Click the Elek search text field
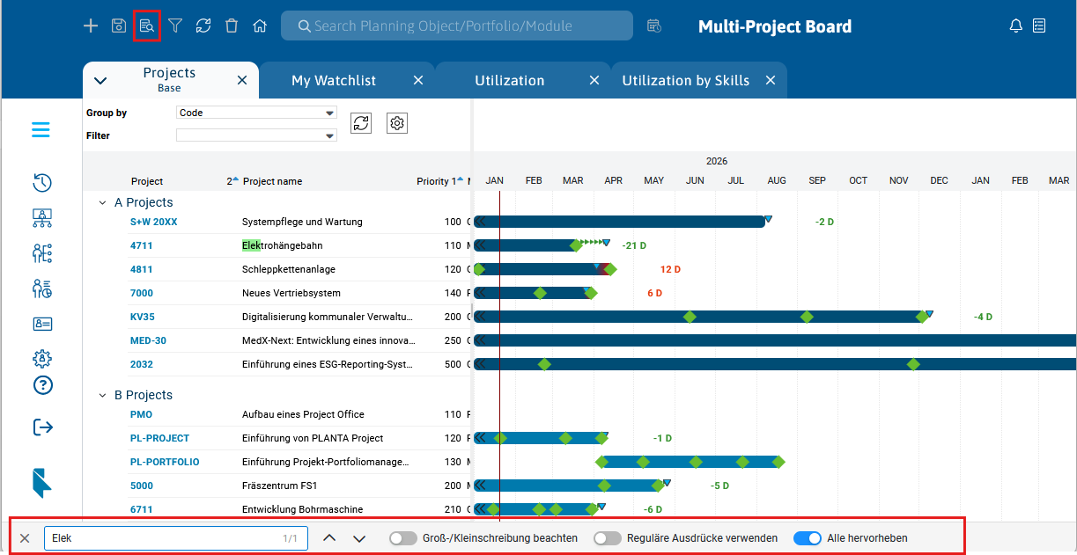 coord(163,538)
